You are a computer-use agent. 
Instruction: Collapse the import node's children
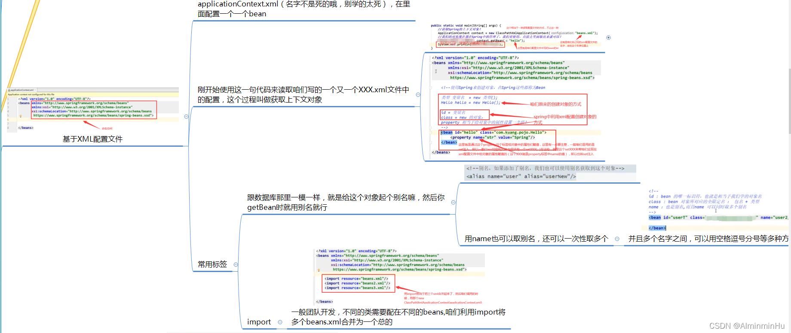tap(280, 322)
